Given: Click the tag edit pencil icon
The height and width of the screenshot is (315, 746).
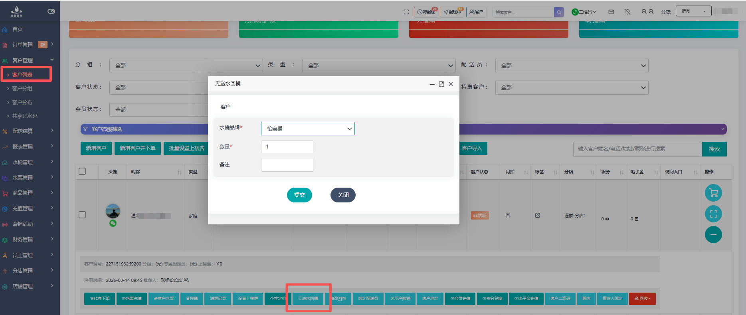Looking at the screenshot, I should click(538, 215).
